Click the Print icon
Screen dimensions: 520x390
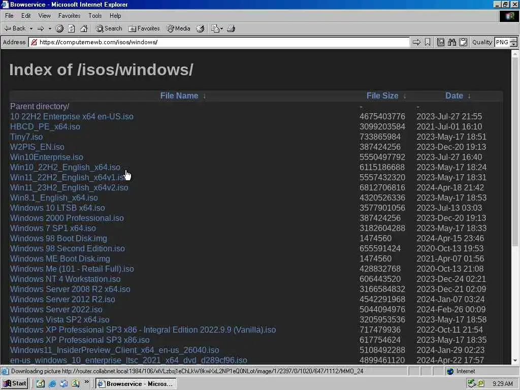coord(231,28)
